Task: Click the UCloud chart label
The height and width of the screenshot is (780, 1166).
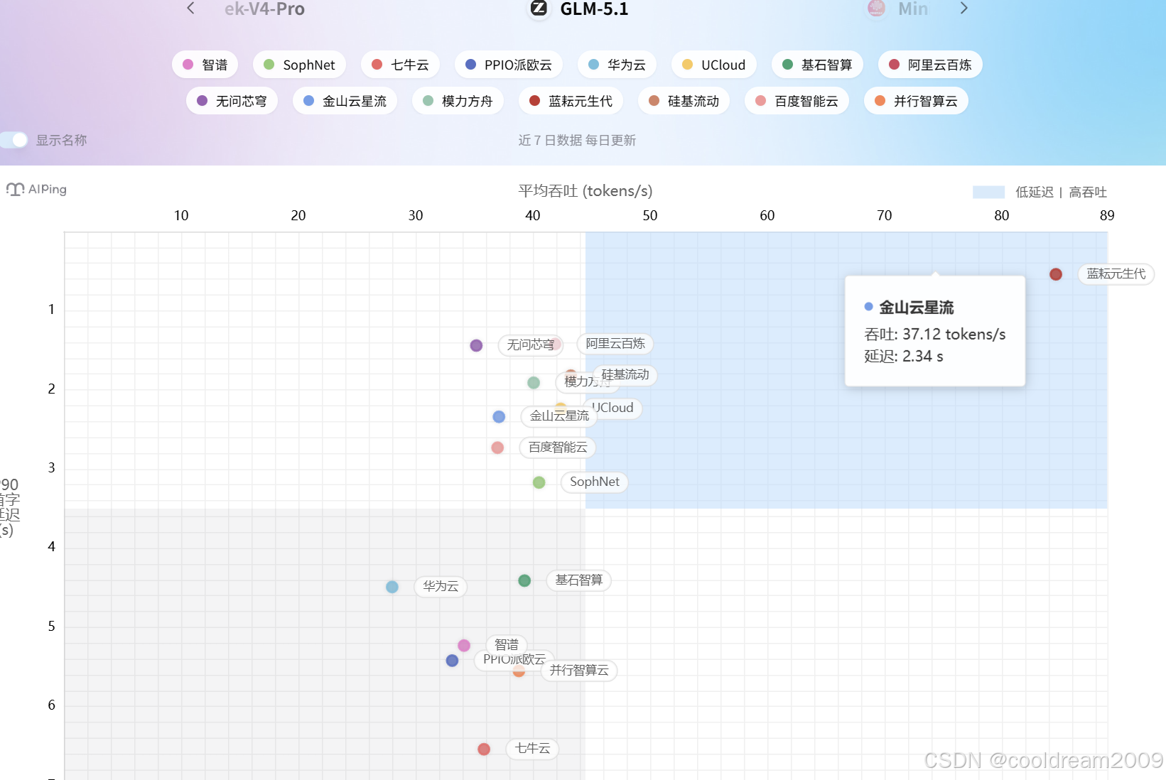Action: click(x=614, y=408)
